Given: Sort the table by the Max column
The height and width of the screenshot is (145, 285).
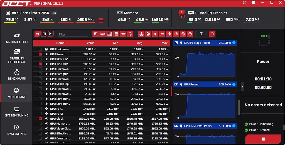Looking at the screenshot, I should [x=164, y=43].
